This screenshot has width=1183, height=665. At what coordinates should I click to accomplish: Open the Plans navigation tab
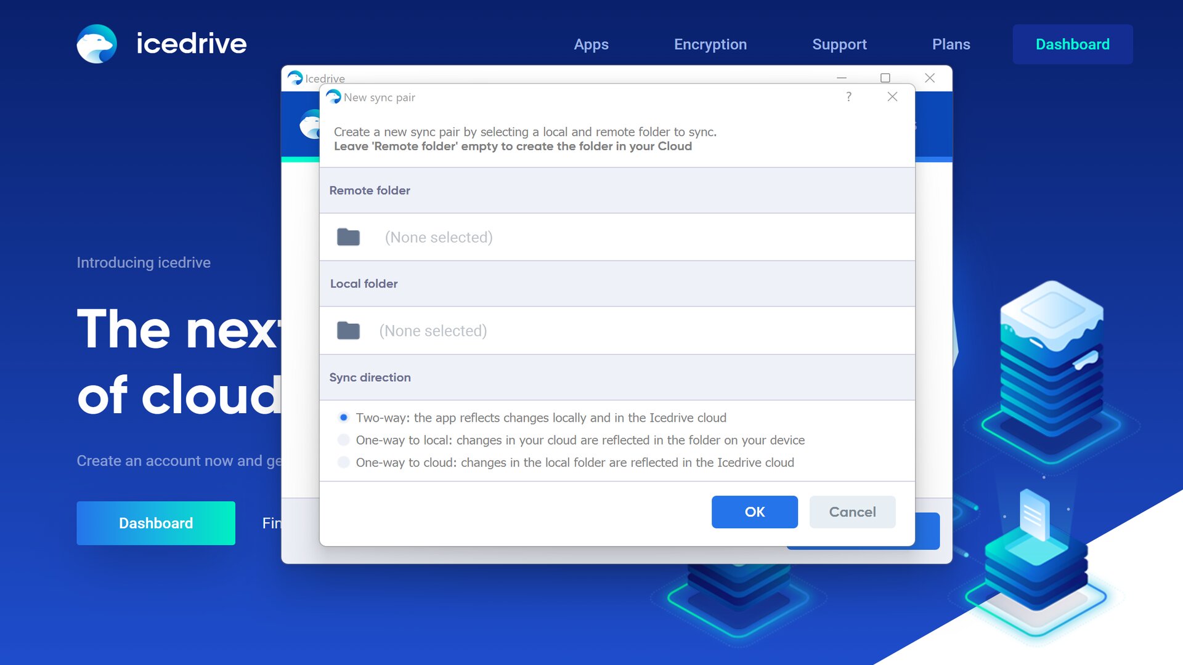(x=951, y=44)
